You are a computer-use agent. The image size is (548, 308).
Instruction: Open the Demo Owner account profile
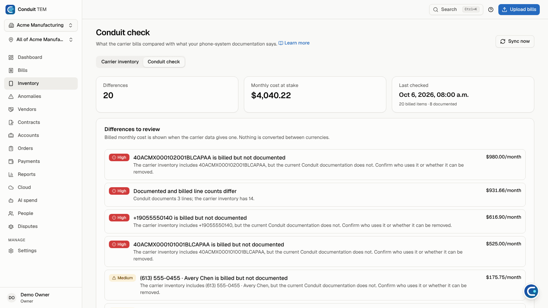[x=41, y=298]
